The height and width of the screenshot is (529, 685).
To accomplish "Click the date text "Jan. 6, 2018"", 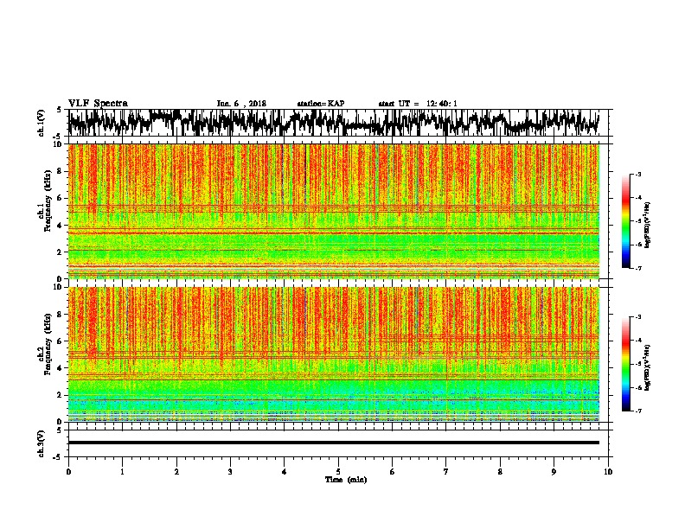I will click(241, 104).
